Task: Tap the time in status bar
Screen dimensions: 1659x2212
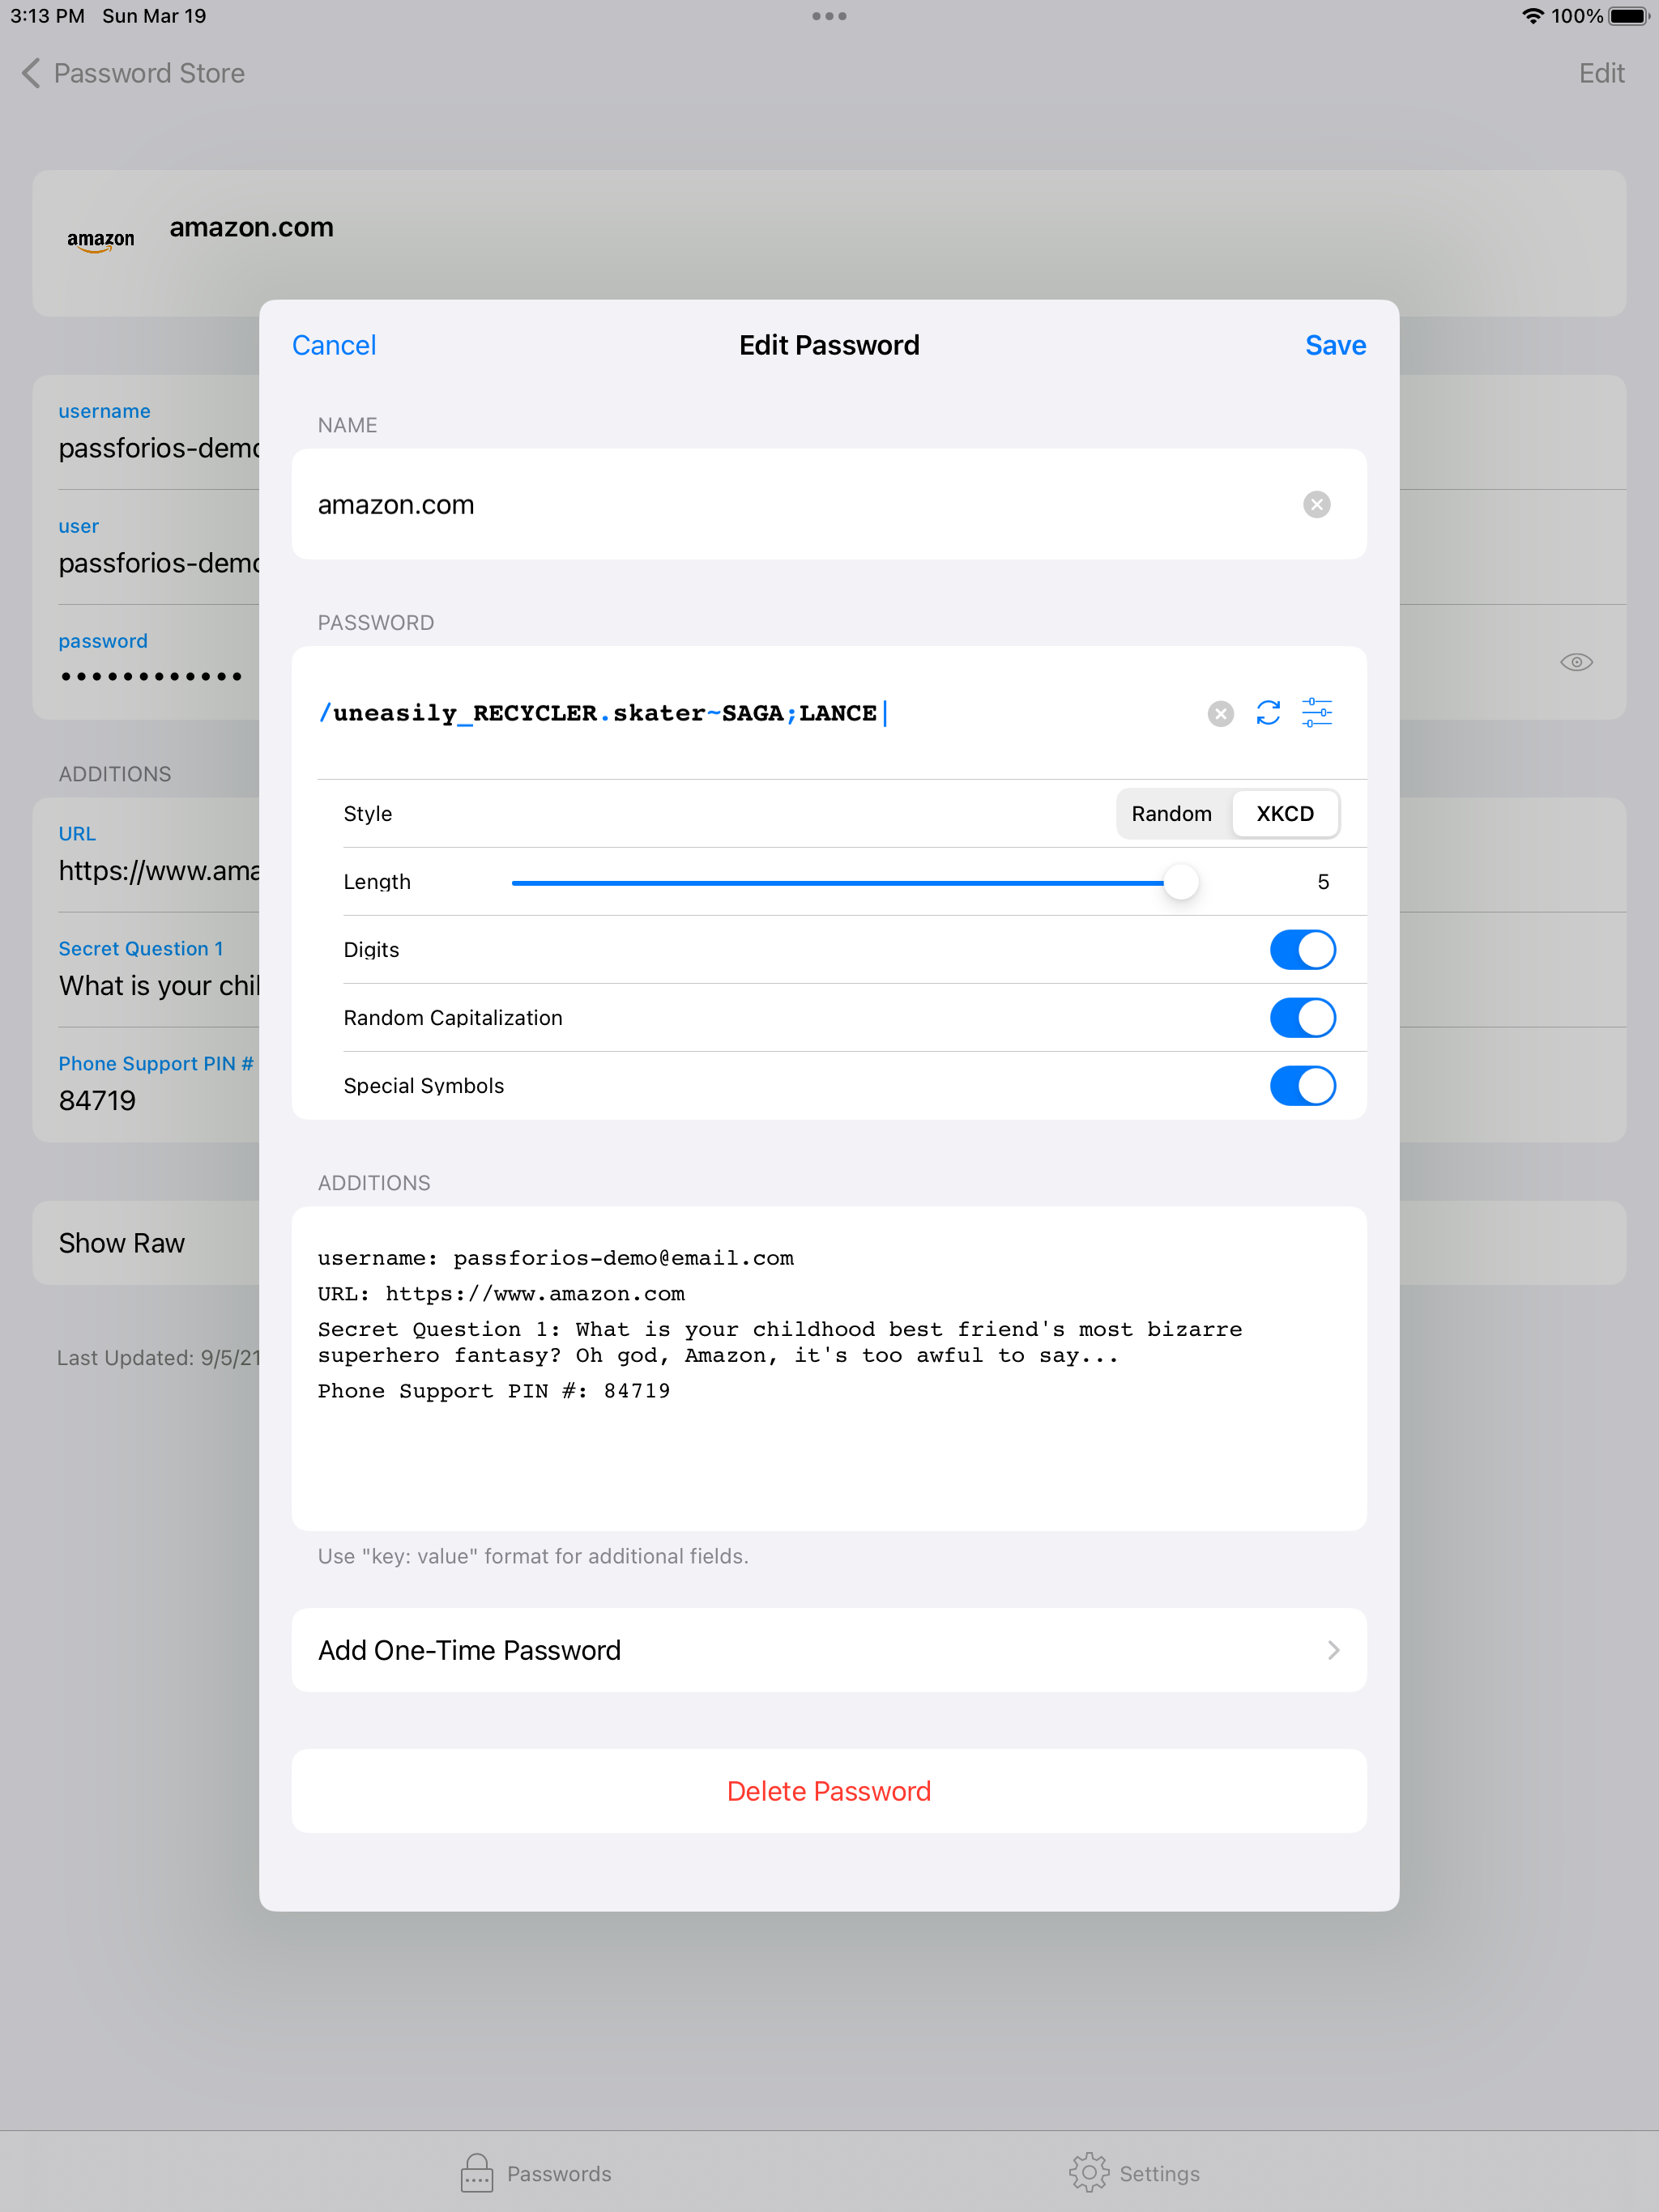Action: click(47, 16)
